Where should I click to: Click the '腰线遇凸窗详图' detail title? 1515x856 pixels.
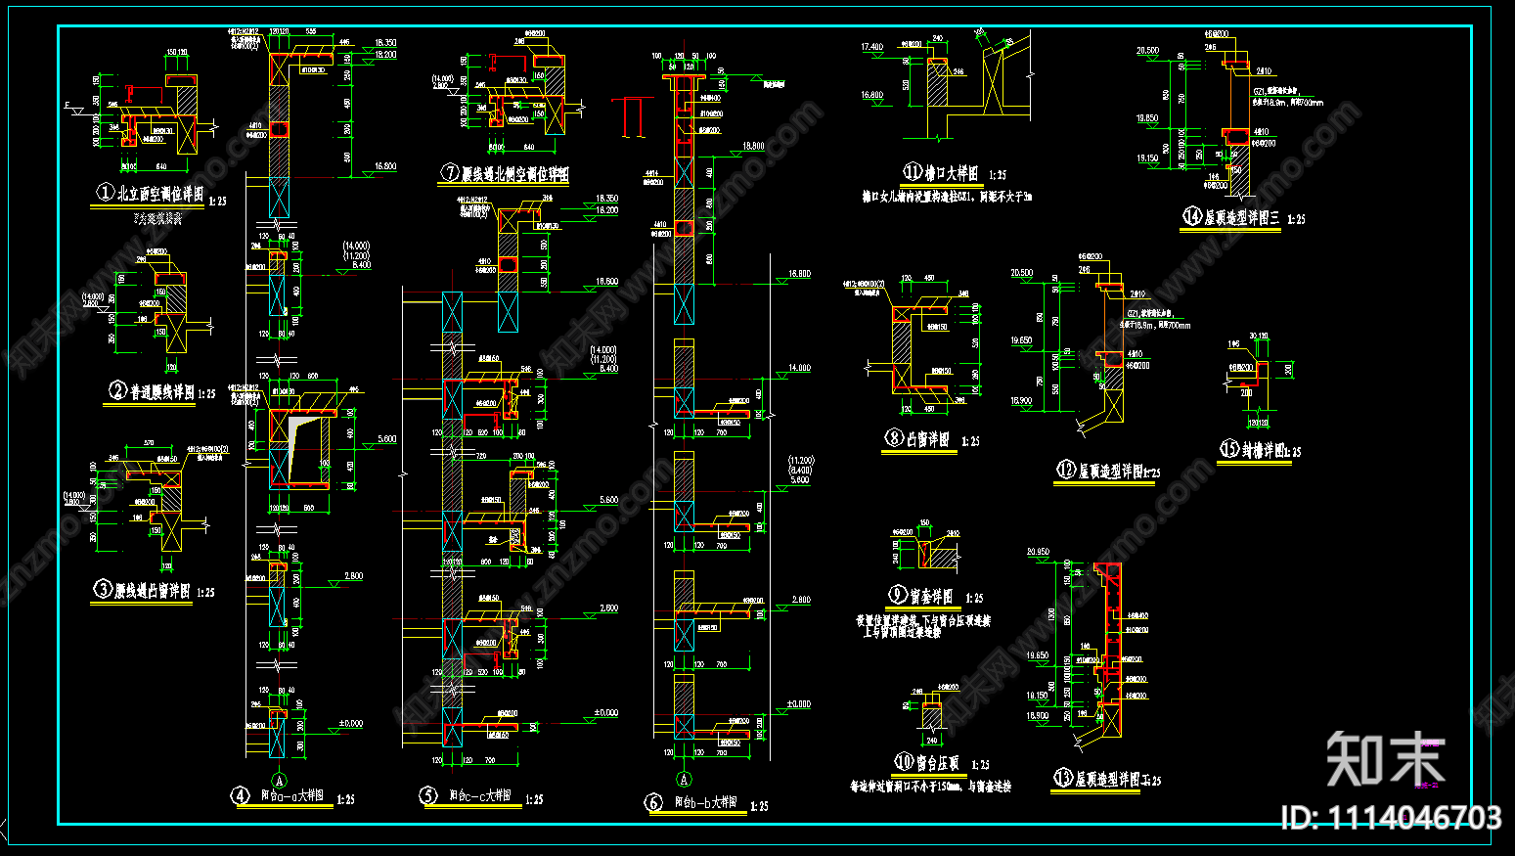tap(153, 590)
